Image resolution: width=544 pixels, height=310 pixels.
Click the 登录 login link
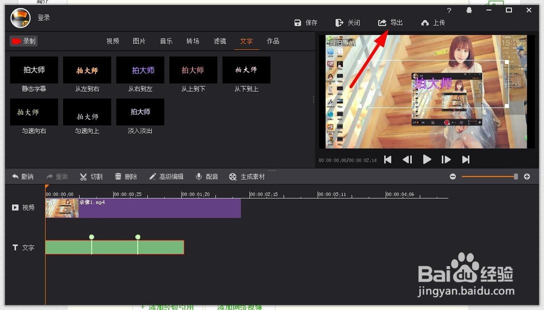pyautogui.click(x=44, y=17)
